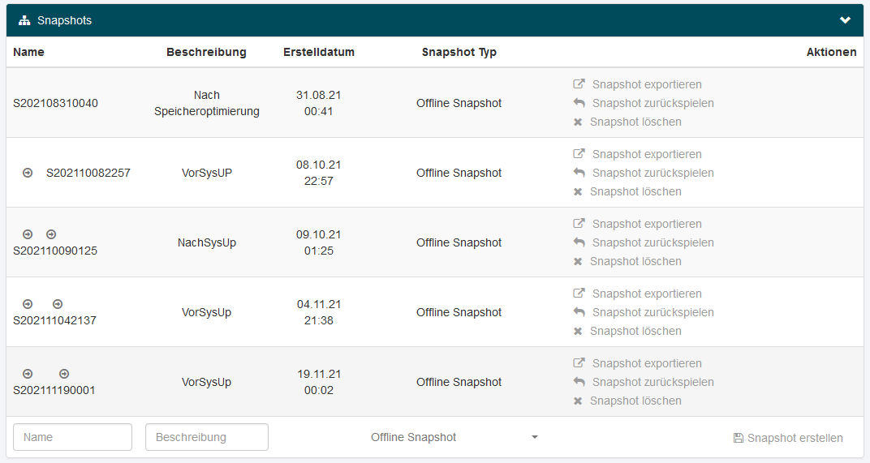Click Snapshot exportieren for S202110082257
The image size is (870, 463).
(x=647, y=154)
